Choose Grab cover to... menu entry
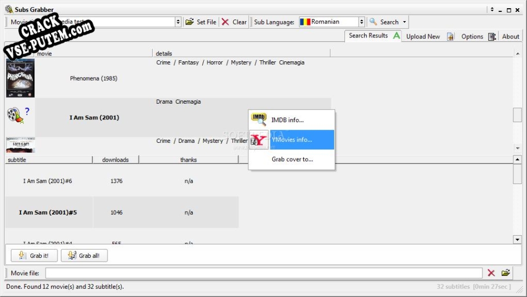This screenshot has height=297, width=527. [x=291, y=159]
